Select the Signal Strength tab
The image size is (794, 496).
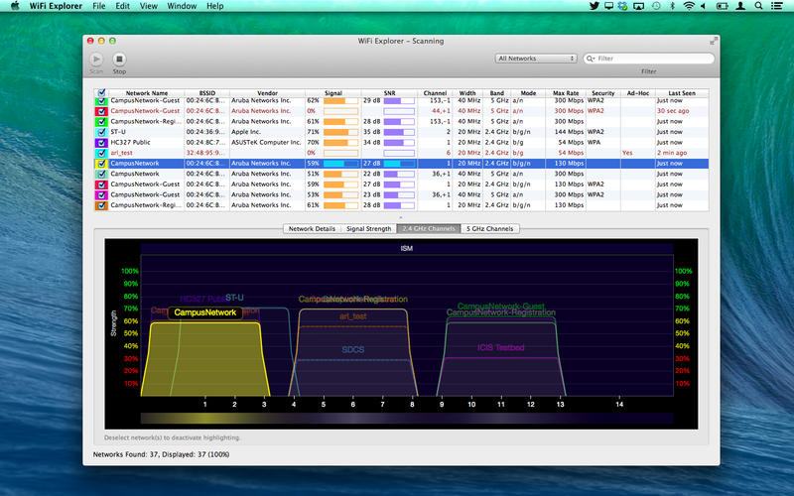[368, 228]
